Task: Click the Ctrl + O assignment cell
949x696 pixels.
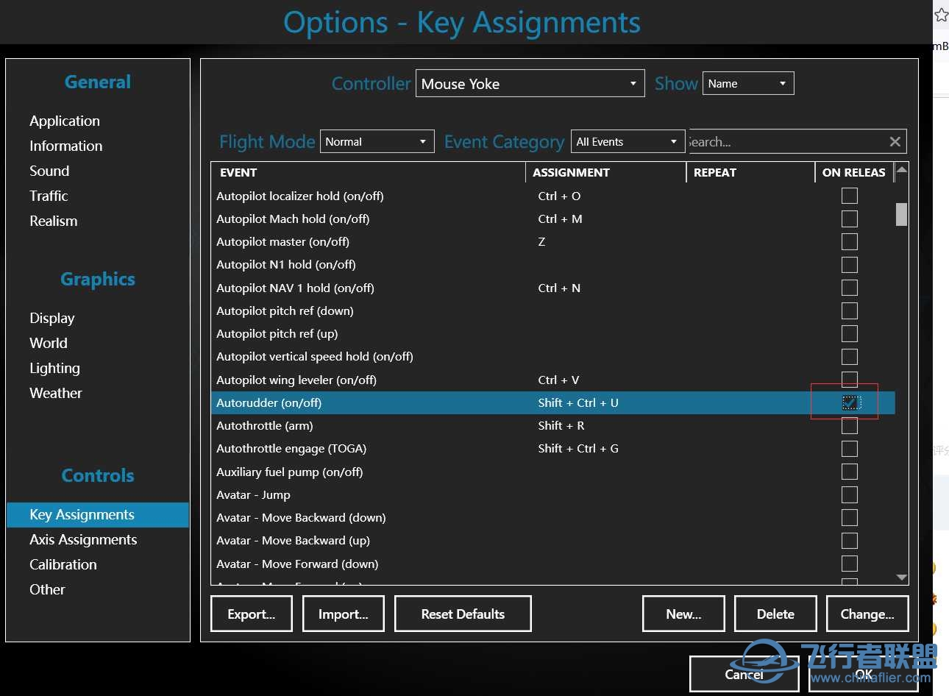Action: (x=559, y=196)
